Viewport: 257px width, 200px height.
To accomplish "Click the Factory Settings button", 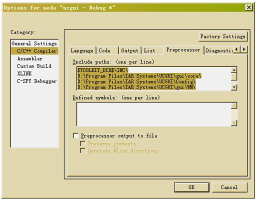I will point(223,36).
